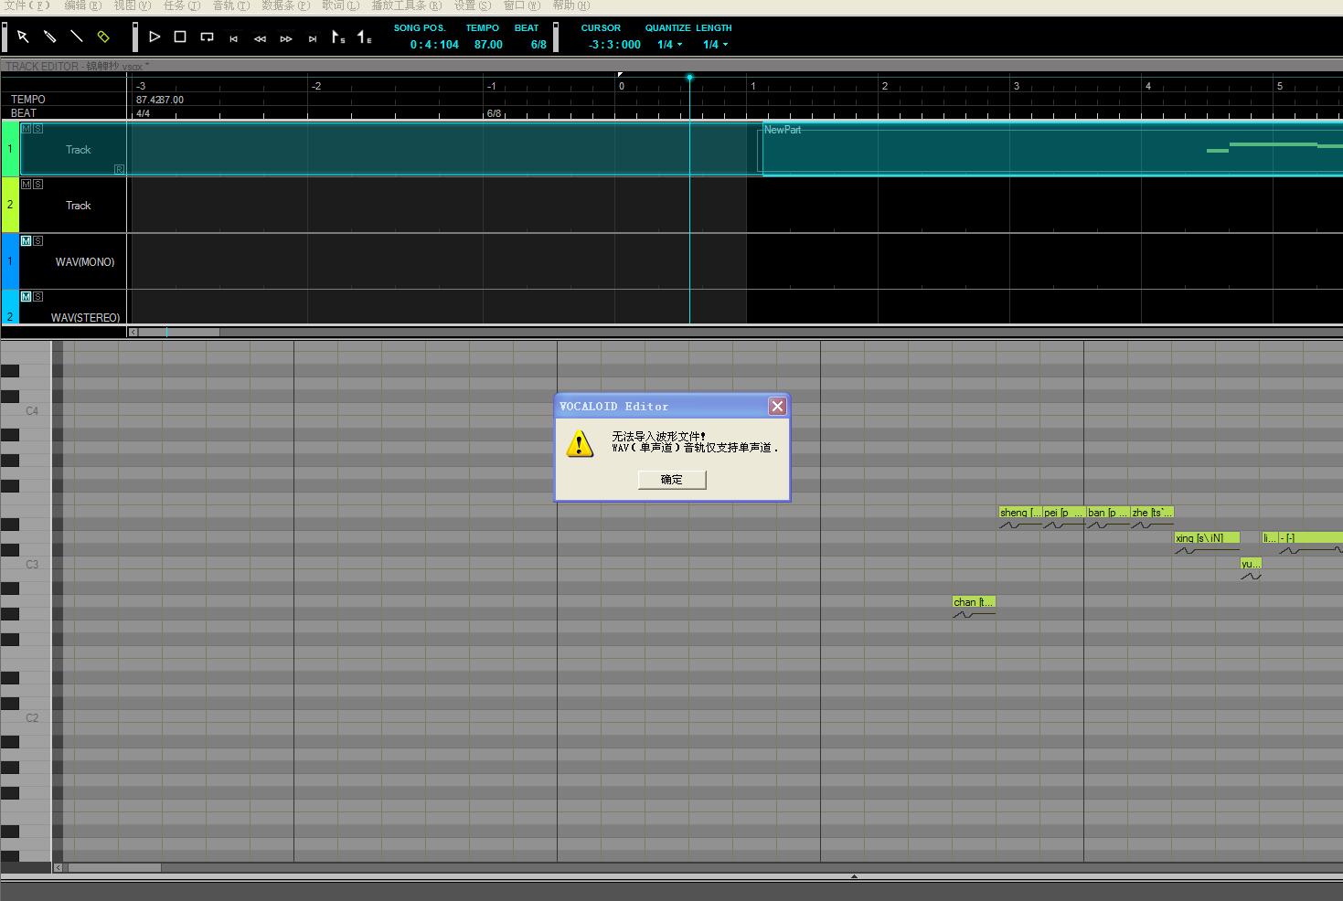Open the QUANTIZE 1/4 dropdown
The height and width of the screenshot is (901, 1343).
670,45
